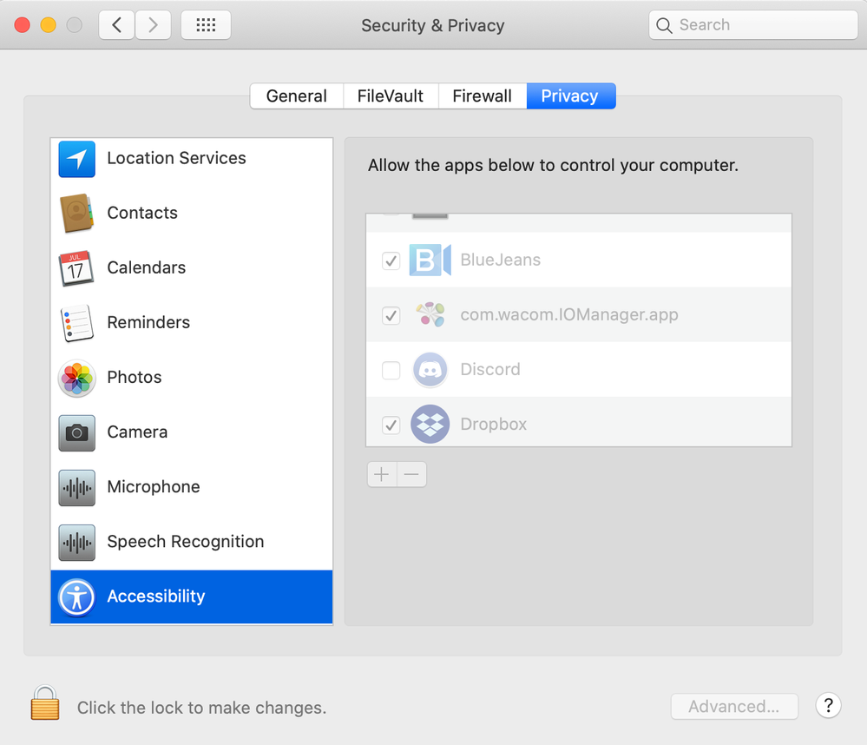Click the Microphone waveform icon

pyautogui.click(x=77, y=488)
